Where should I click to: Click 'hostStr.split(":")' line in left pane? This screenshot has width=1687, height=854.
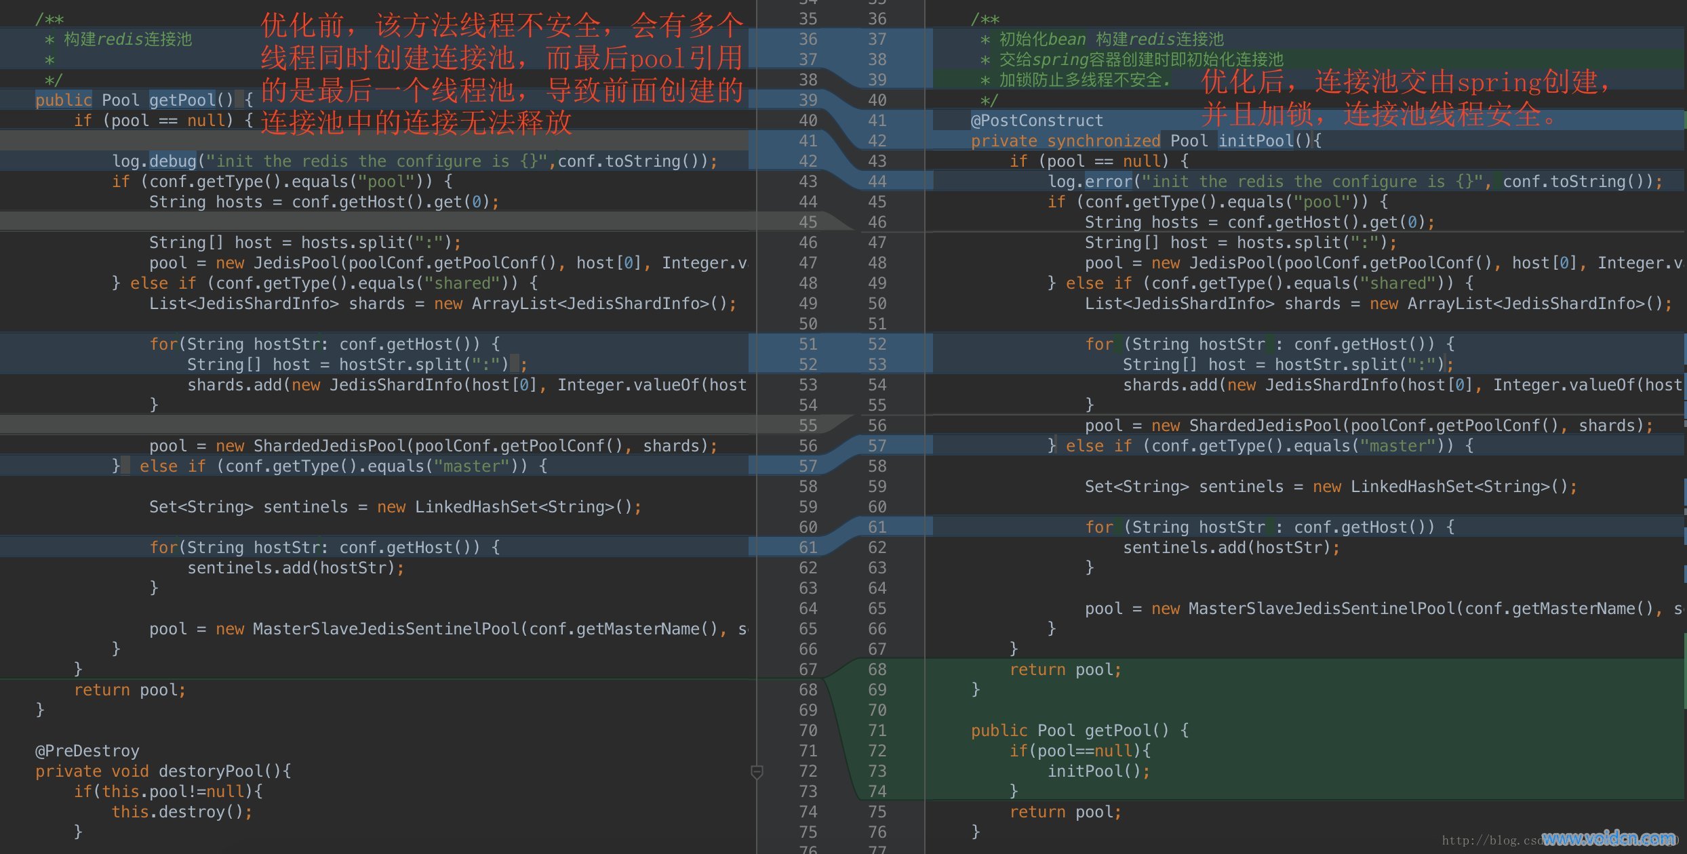tap(357, 365)
